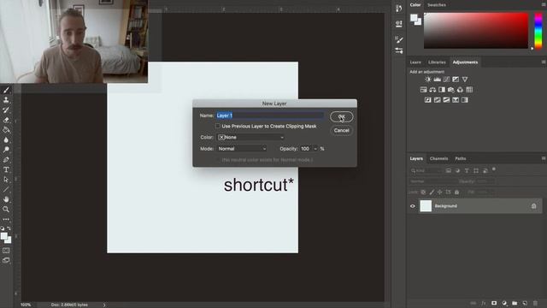
Task: Reset default foreground and background colors
Action: (x=3, y=228)
